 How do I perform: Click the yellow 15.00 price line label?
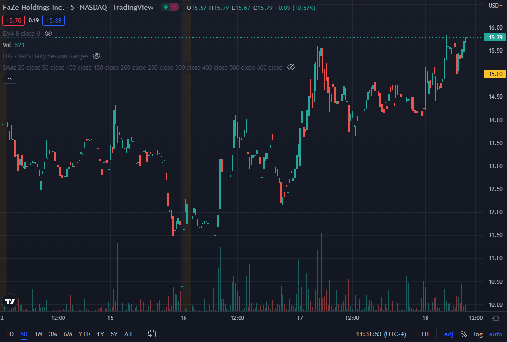[x=495, y=74]
